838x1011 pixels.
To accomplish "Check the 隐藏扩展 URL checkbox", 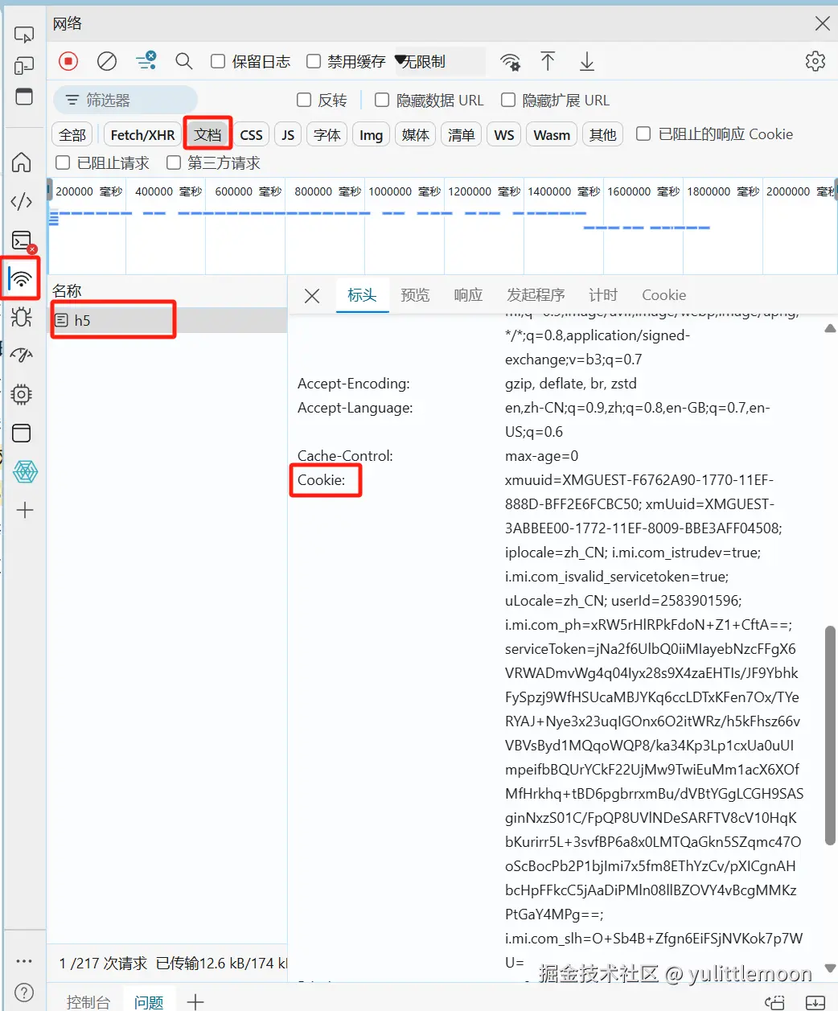I will click(x=508, y=100).
